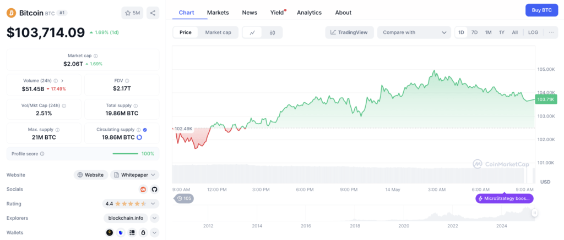Click the $103,714.09 price text
Viewport: 564px width, 240px height.
point(46,32)
